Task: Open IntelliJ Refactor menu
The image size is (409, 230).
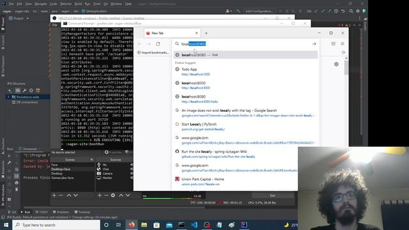Action: (x=66, y=4)
